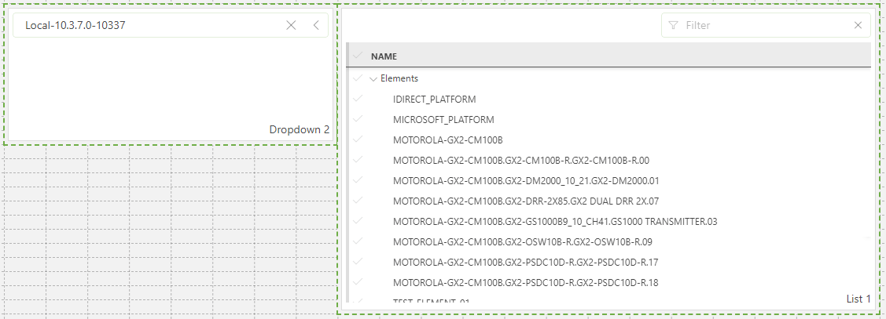Screen dimensions: 886x319
Task: Select the GX2-PSDC10D-R.17 element
Action: coord(525,262)
